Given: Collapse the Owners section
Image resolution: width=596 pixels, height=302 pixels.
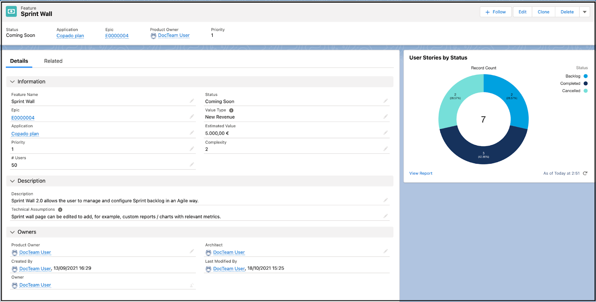Looking at the screenshot, I should coord(13,232).
